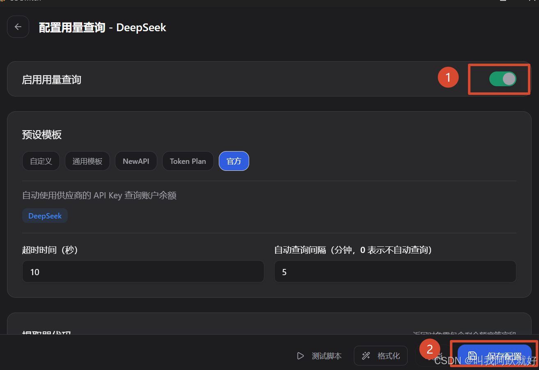
Task: Pick the Token Plan template
Action: click(188, 161)
